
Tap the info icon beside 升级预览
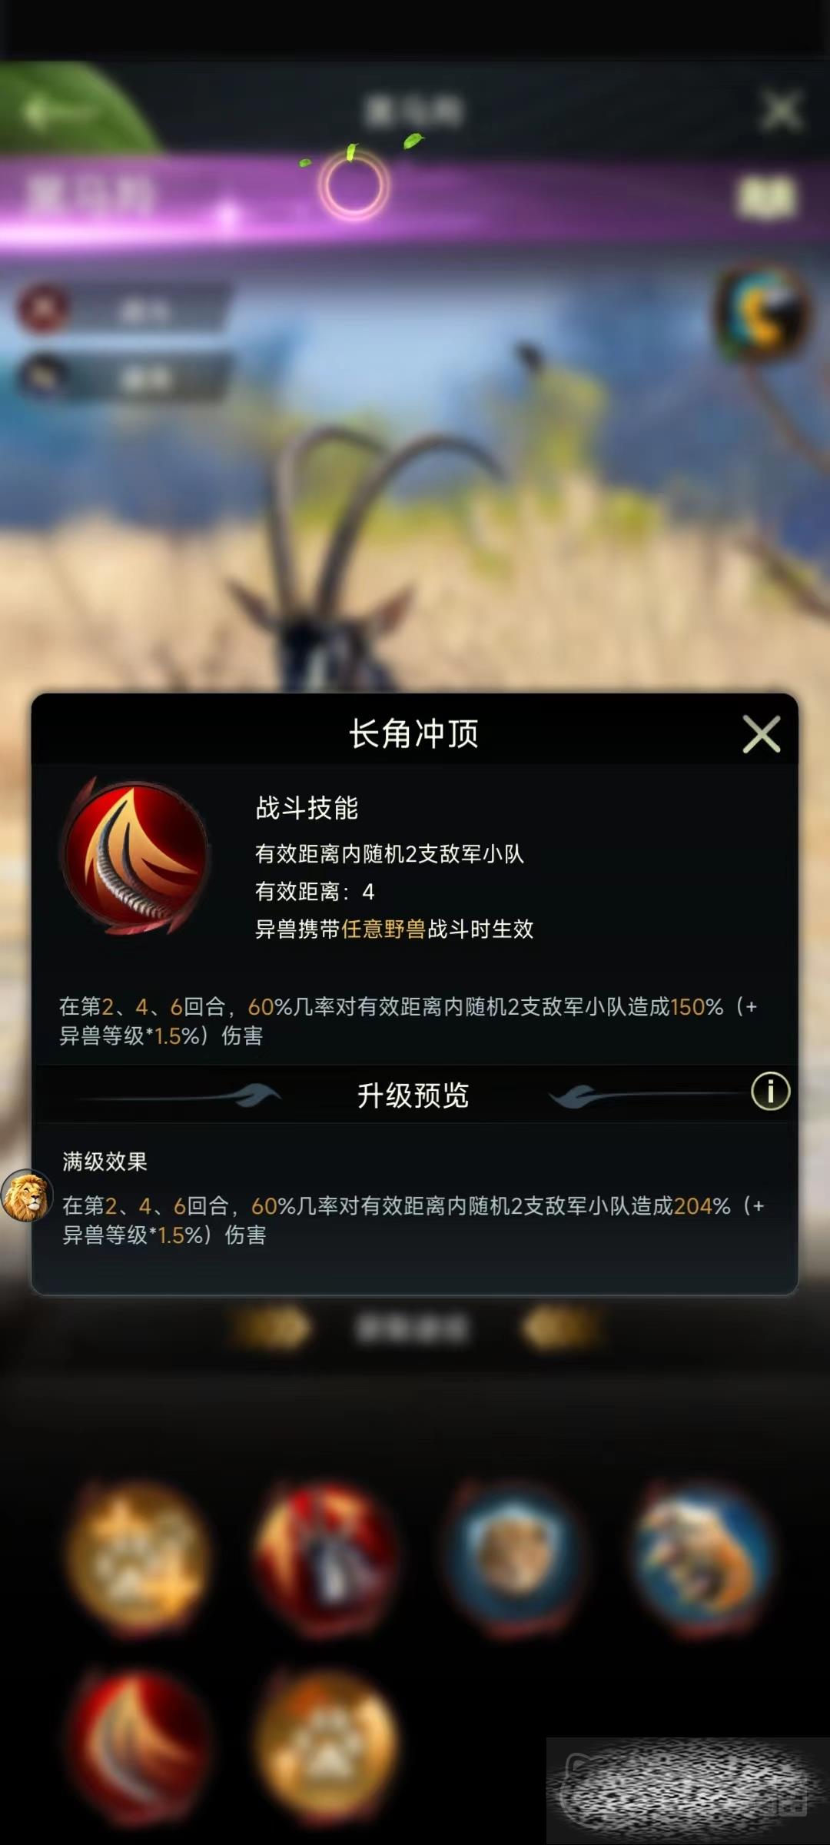tap(770, 1091)
